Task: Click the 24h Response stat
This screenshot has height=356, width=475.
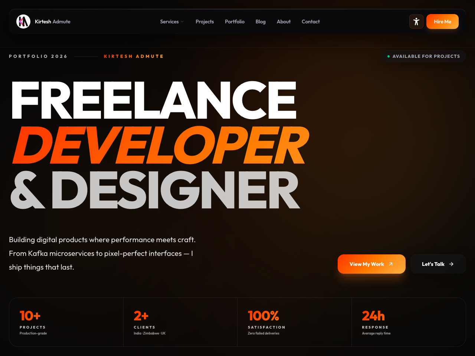Action: click(409, 322)
